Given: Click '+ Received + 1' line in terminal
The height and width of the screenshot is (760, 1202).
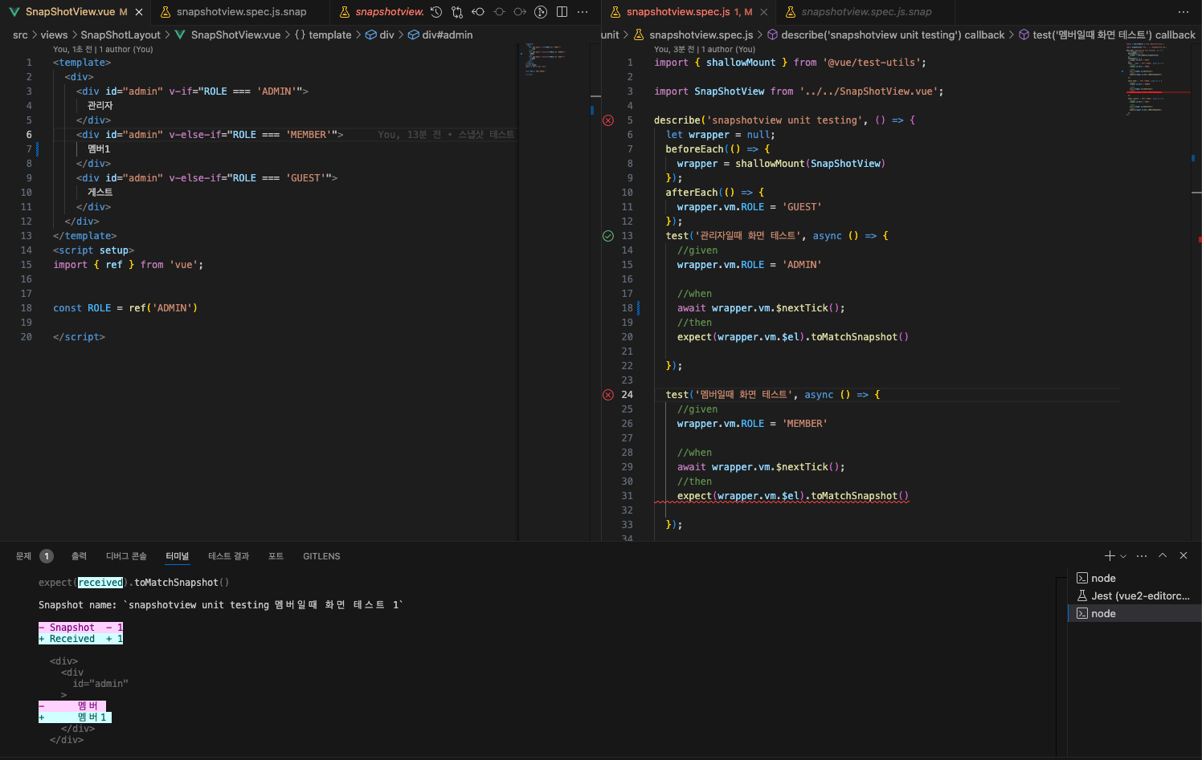Looking at the screenshot, I should 81,639.
